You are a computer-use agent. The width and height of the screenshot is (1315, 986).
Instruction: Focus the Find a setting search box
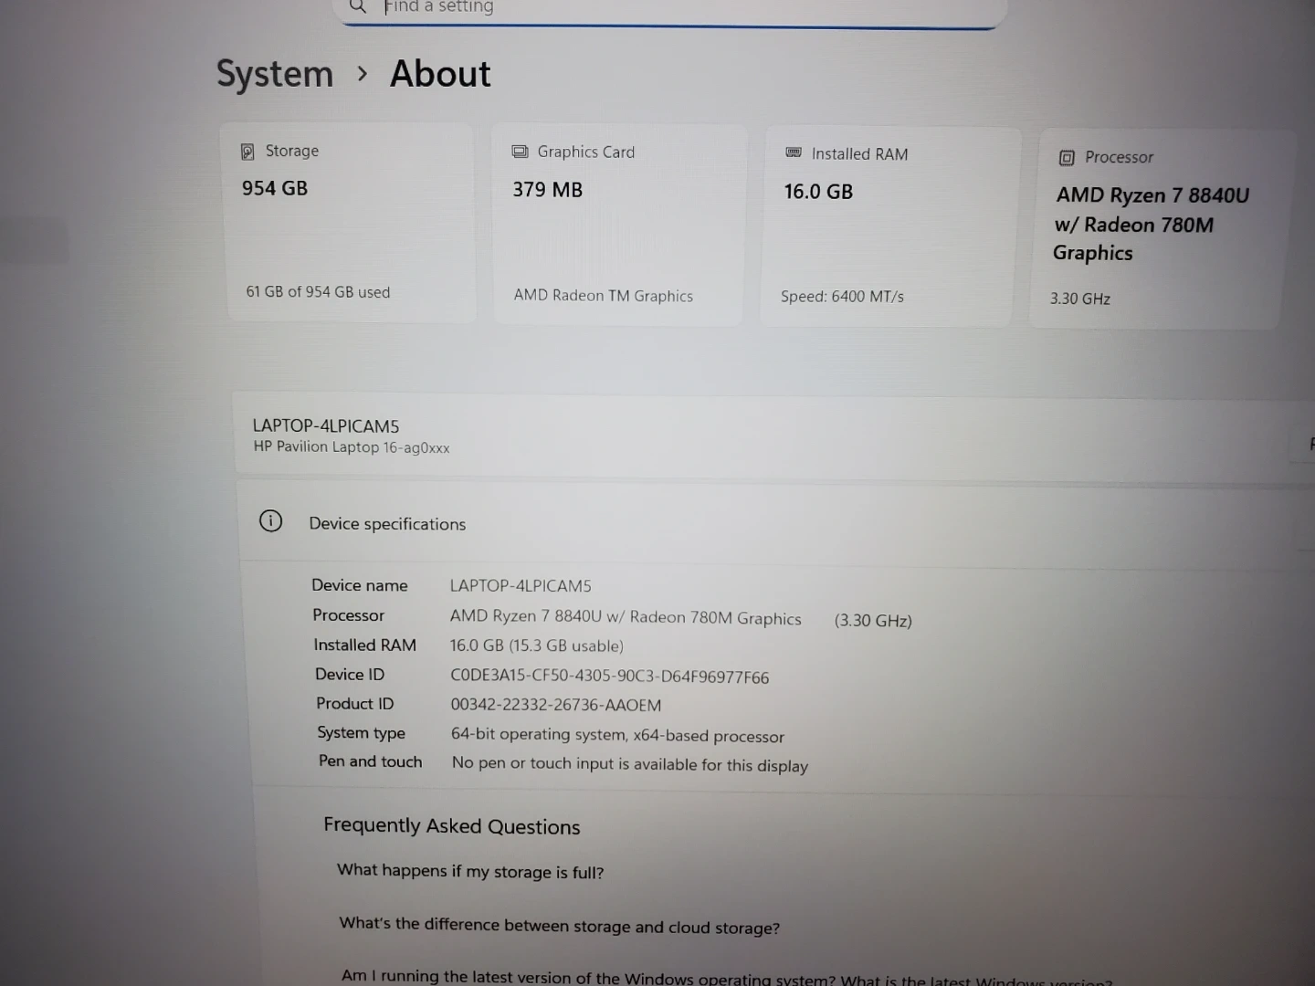676,7
